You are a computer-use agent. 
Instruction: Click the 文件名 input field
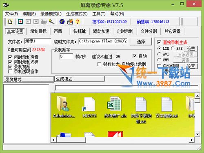[38, 41]
